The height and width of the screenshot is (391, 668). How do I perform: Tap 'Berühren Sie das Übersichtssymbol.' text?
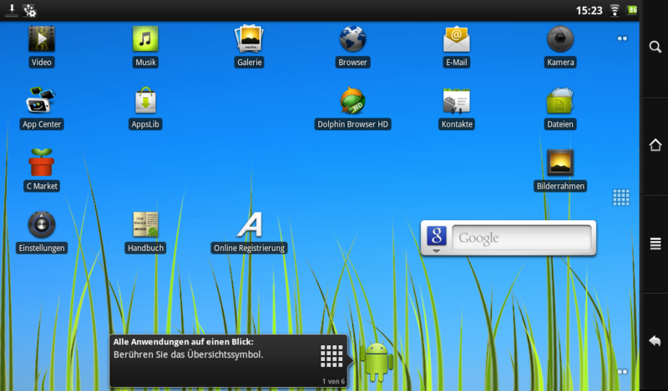188,354
